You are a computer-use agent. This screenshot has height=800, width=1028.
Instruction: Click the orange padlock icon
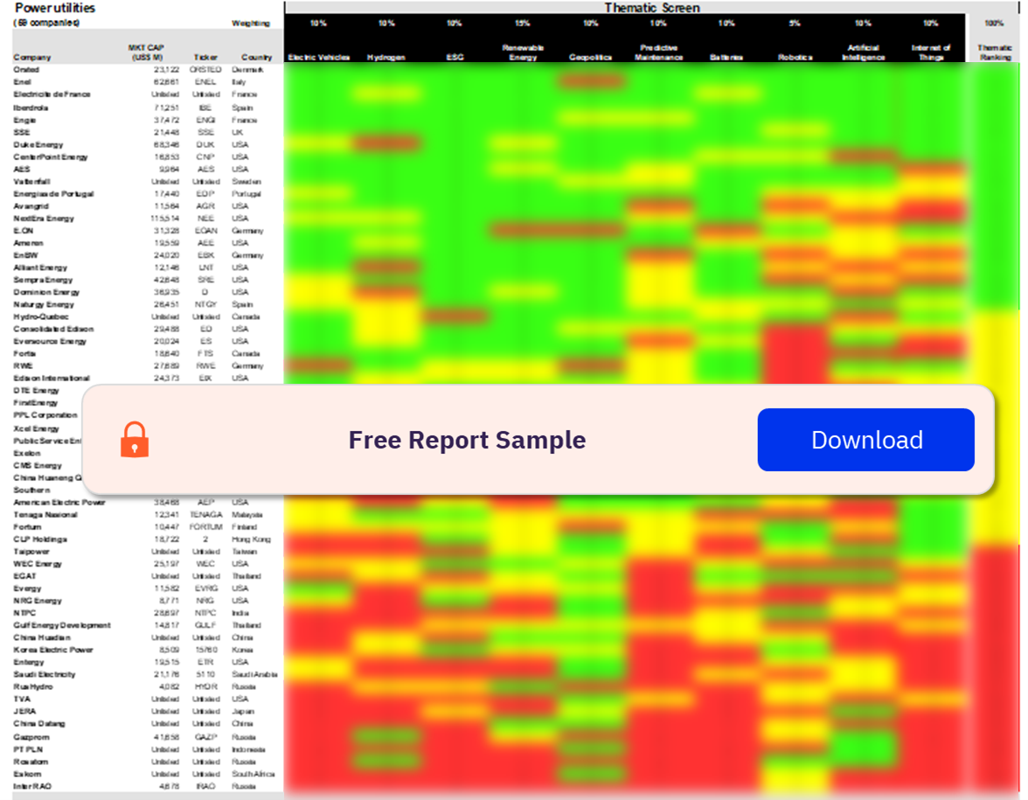coord(135,439)
